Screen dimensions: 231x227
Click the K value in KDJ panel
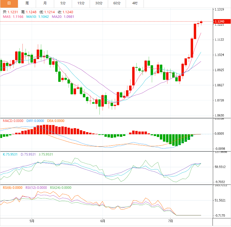tap(10, 154)
